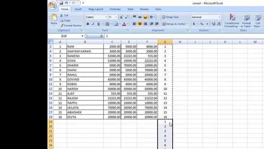Open the Customize Quick Access Toolbar arrow
264x149 pixels.
tap(83, 3)
